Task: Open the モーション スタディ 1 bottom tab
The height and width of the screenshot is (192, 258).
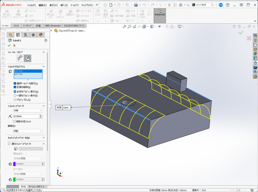Action: (x=36, y=187)
